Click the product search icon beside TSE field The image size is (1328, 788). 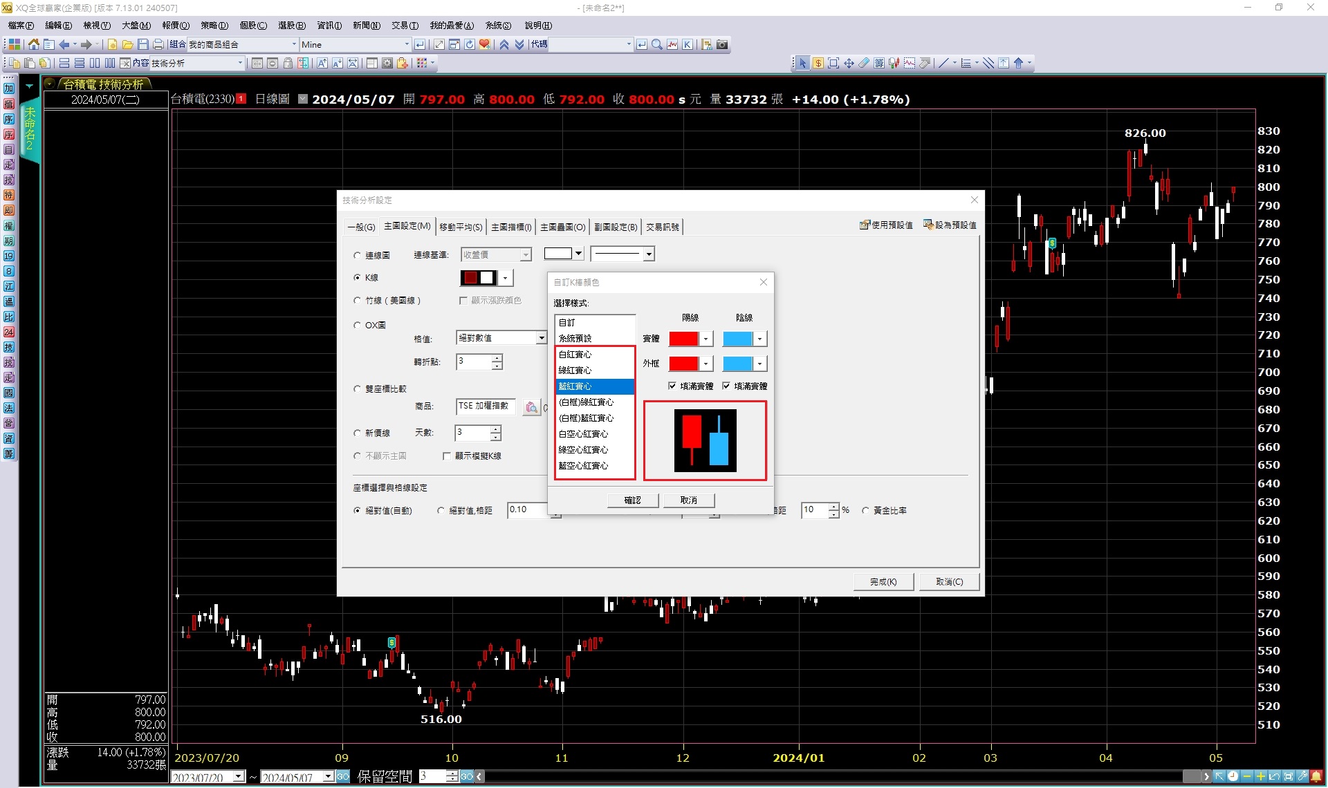point(531,407)
